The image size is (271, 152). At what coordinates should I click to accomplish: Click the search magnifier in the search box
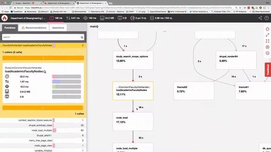pos(82,38)
